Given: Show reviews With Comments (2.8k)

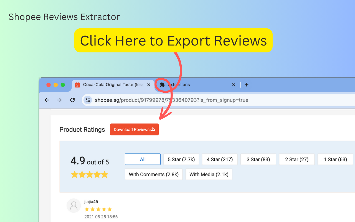Looking at the screenshot, I should point(154,174).
